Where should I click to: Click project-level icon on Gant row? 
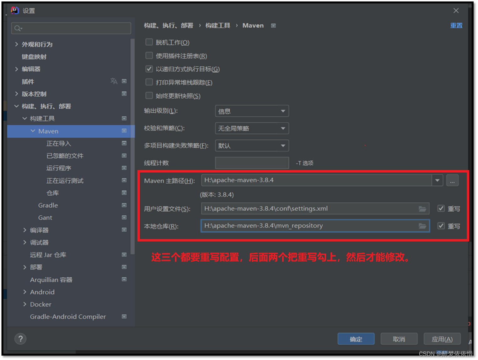tap(124, 217)
